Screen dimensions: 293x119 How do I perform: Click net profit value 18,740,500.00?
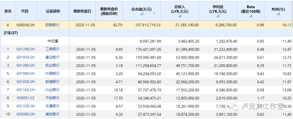click(x=226, y=73)
